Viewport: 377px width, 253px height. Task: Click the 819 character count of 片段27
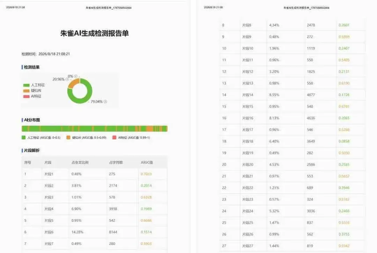pos(310,246)
